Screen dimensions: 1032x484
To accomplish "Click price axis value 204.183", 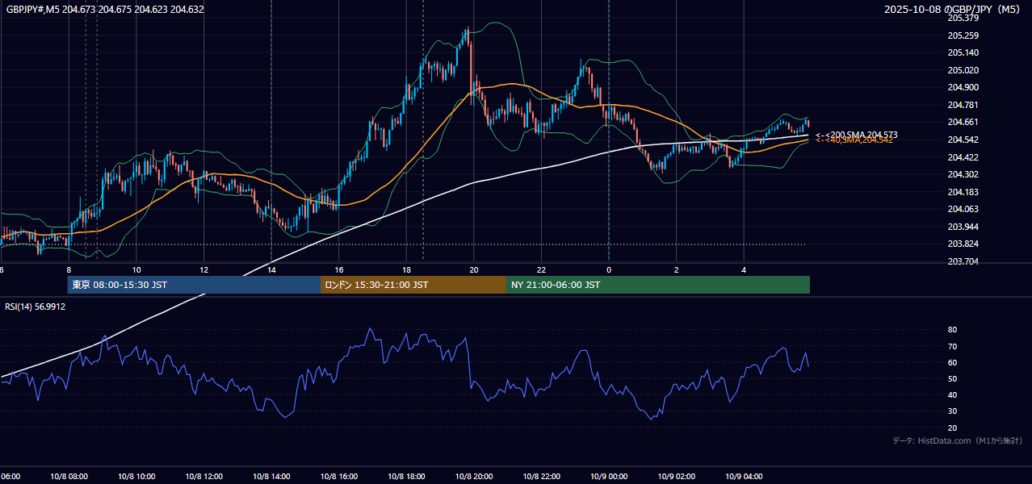I will tap(963, 192).
